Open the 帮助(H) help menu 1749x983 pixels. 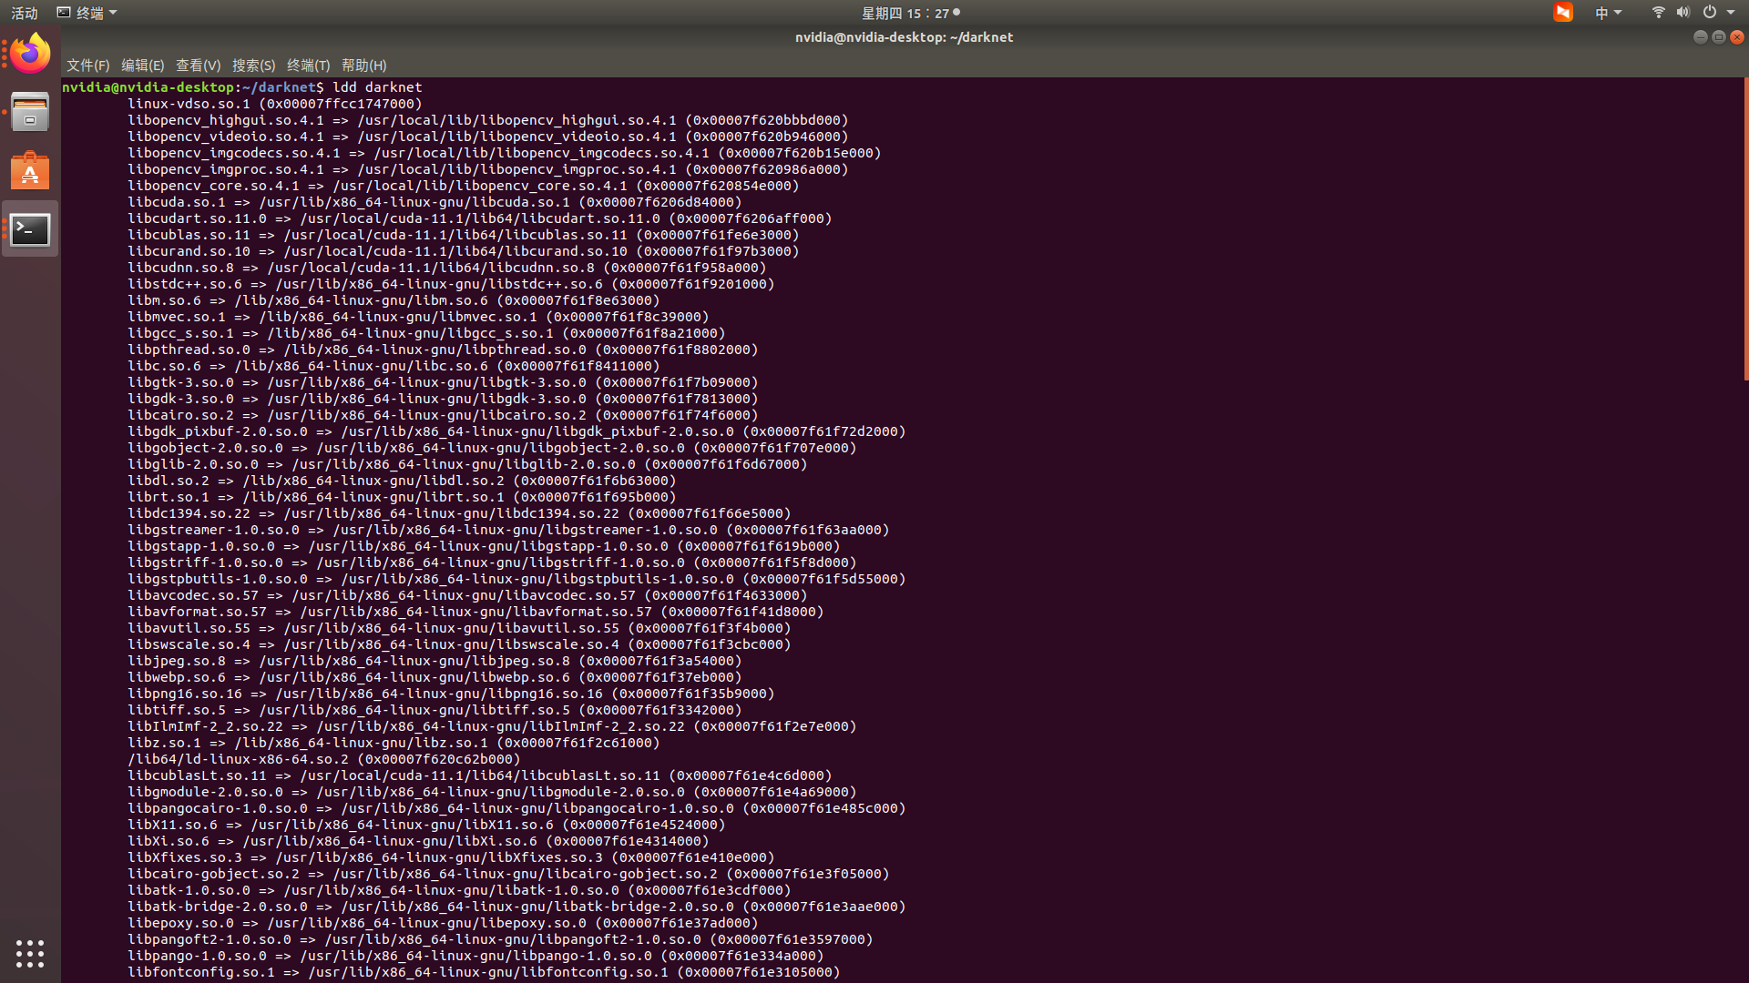pos(363,65)
